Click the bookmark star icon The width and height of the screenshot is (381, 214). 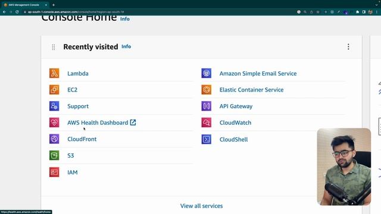coord(318,12)
